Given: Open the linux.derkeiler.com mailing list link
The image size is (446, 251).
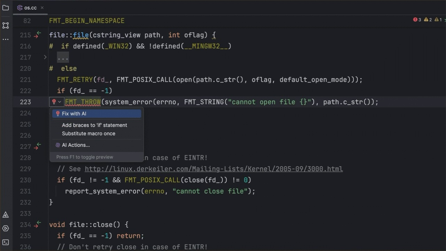Looking at the screenshot, I should click(214, 169).
